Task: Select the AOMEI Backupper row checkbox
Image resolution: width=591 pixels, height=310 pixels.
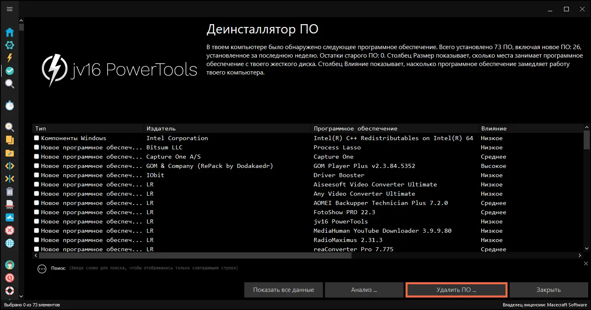Action: 37,203
